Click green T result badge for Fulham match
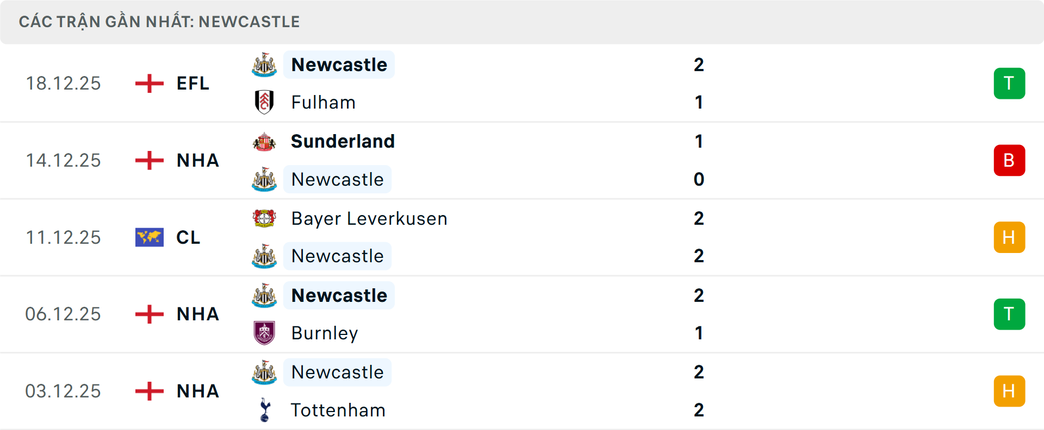 tap(1009, 84)
